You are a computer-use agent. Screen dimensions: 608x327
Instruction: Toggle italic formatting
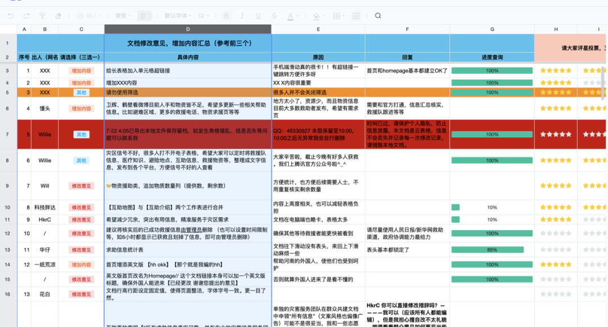coord(242,16)
